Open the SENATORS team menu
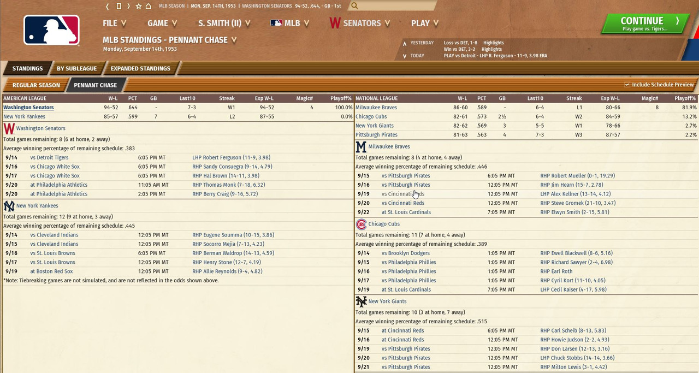 (x=360, y=23)
